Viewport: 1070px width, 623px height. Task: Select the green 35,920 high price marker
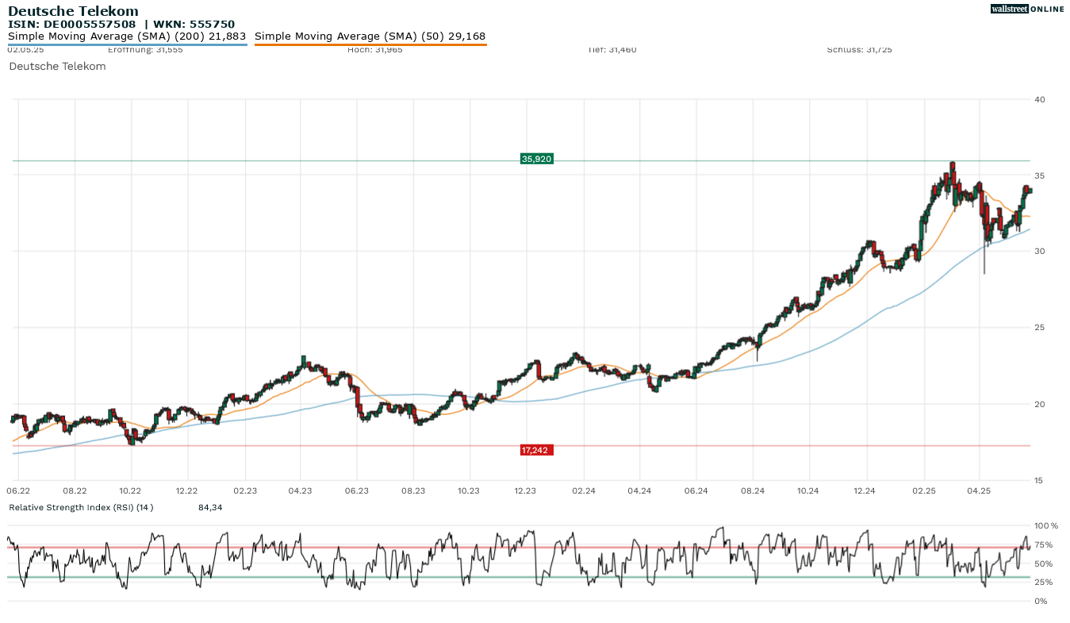[x=536, y=159]
